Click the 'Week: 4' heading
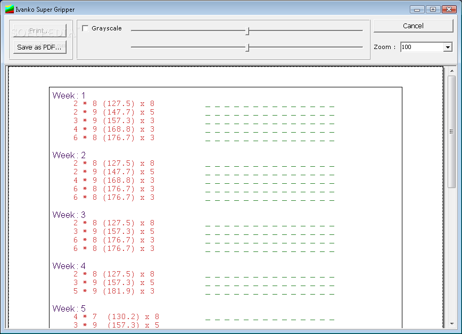The width and height of the screenshot is (462, 334). click(x=69, y=266)
